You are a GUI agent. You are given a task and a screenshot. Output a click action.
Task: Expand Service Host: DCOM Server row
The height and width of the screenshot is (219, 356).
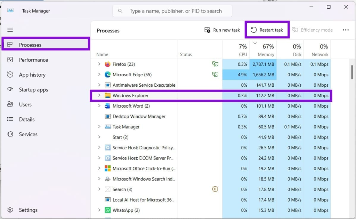(x=99, y=158)
